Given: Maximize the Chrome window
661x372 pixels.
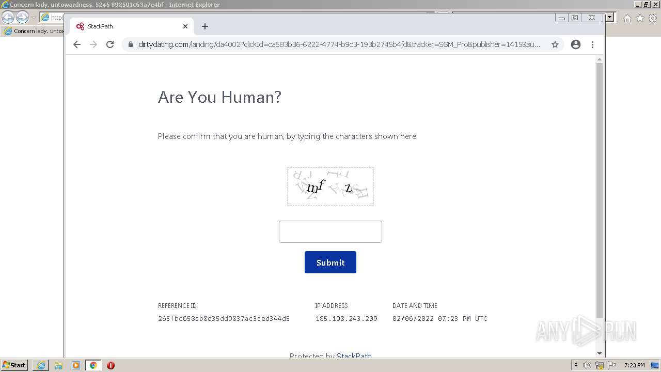Looking at the screenshot, I should [575, 18].
